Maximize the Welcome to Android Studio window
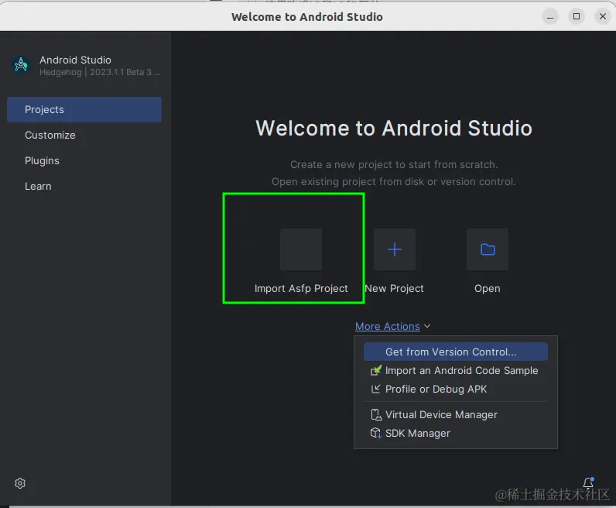This screenshot has width=616, height=508. click(x=577, y=16)
